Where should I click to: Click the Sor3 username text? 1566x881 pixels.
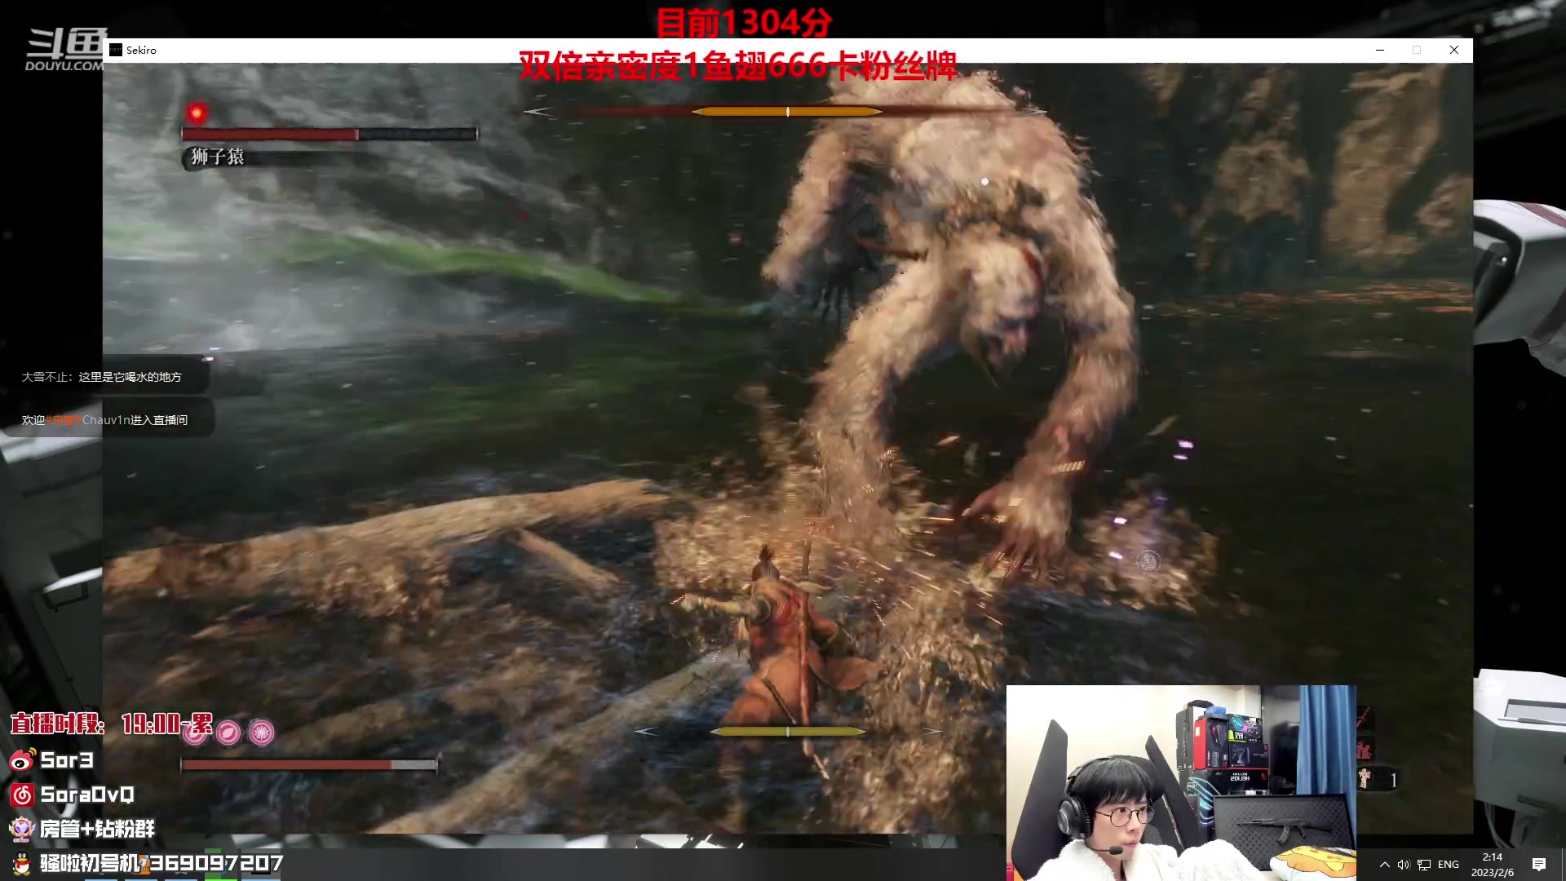coord(67,760)
